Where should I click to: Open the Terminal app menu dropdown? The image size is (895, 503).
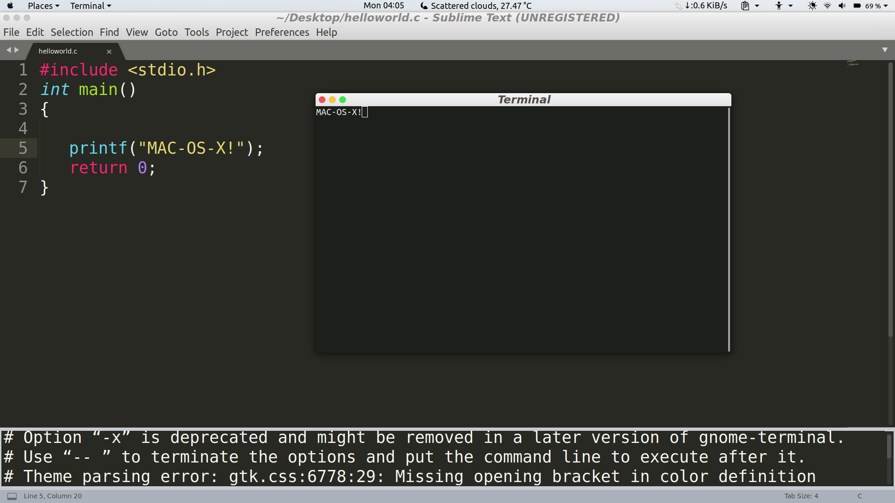point(90,6)
